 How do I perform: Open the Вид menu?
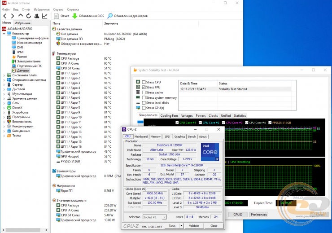pyautogui.click(x=16, y=9)
